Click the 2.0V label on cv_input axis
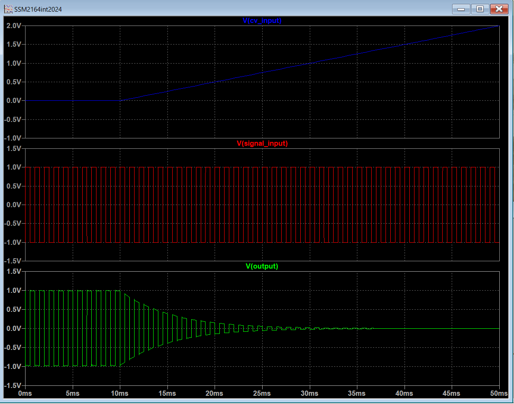 pos(14,26)
